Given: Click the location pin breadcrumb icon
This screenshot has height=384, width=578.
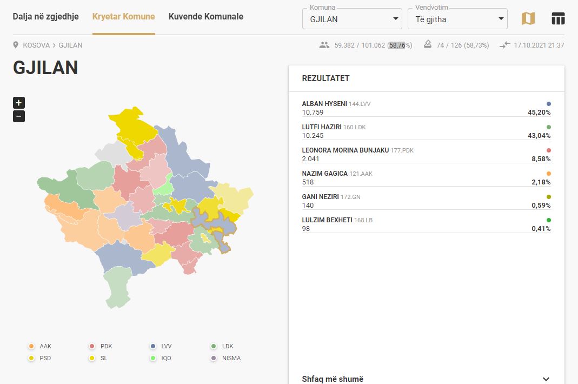Looking at the screenshot, I should point(16,45).
